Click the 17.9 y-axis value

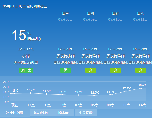coord(6,92)
